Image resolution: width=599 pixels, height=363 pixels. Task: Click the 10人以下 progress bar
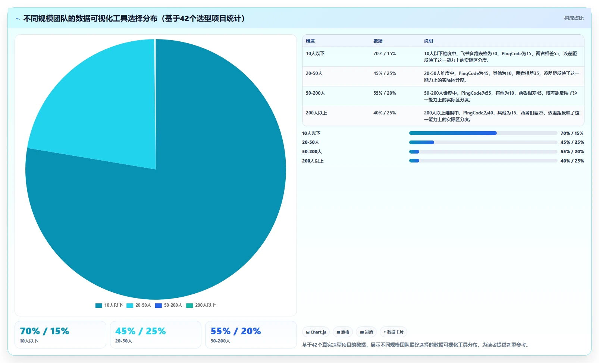483,133
